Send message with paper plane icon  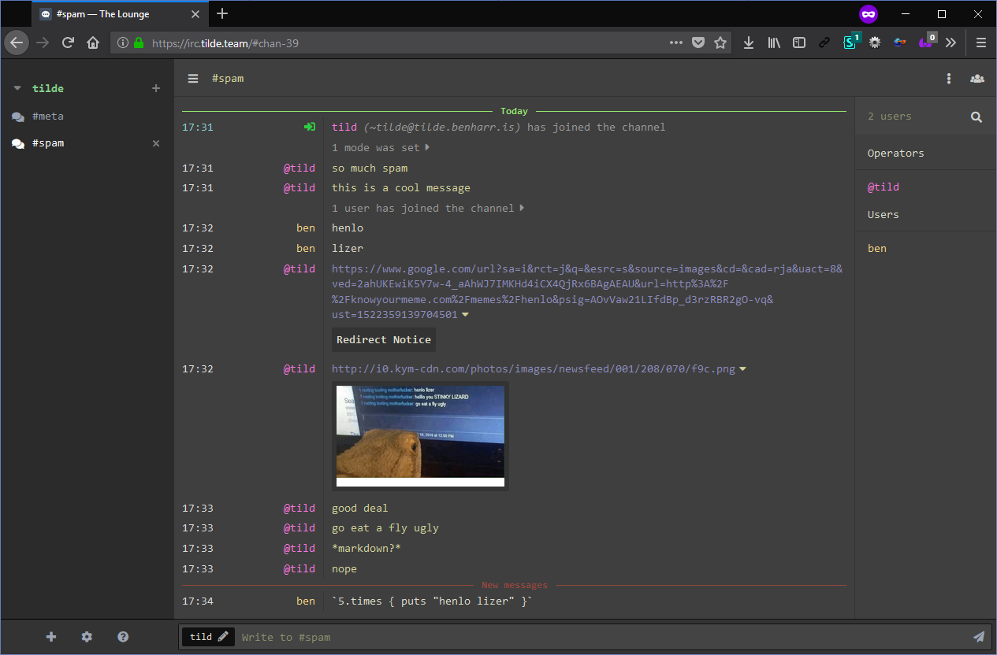pyautogui.click(x=979, y=637)
